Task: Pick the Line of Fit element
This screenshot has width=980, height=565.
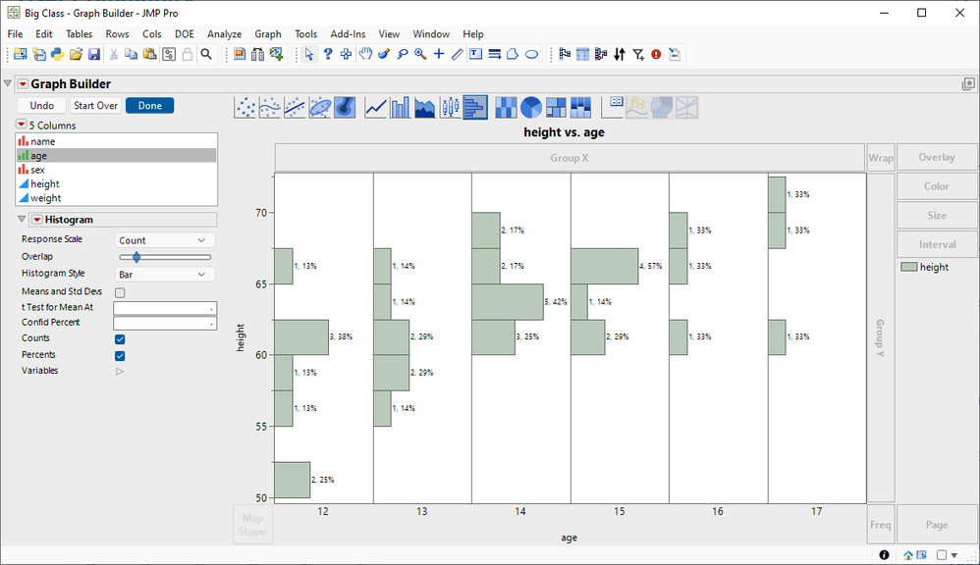Action: pyautogui.click(x=295, y=107)
